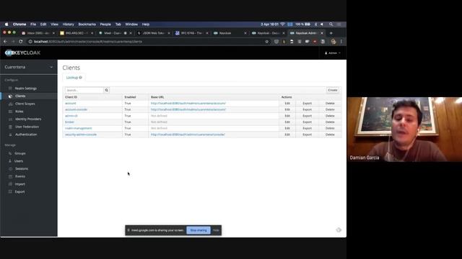Click the search magnifier button
462x259 pixels.
click(x=106, y=90)
